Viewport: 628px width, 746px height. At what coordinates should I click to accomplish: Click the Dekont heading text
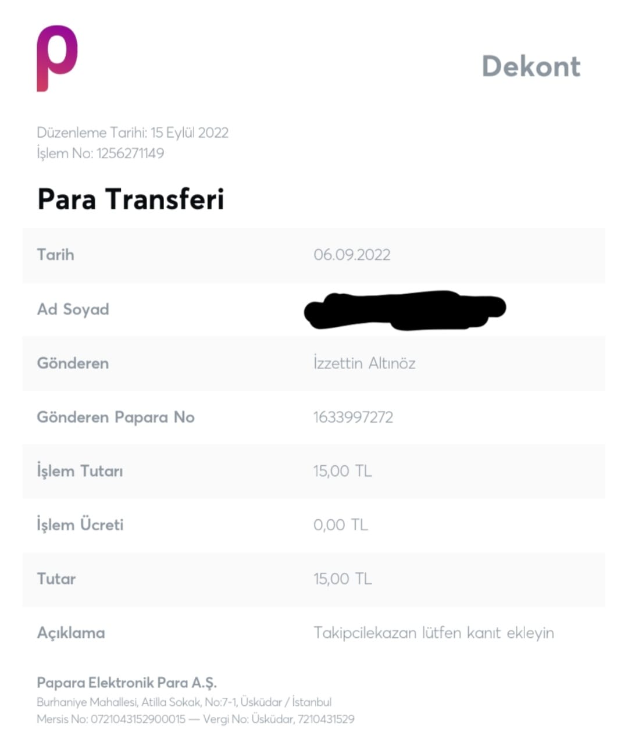pyautogui.click(x=531, y=66)
